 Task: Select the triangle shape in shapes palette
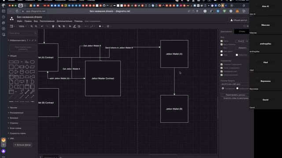point(16,72)
